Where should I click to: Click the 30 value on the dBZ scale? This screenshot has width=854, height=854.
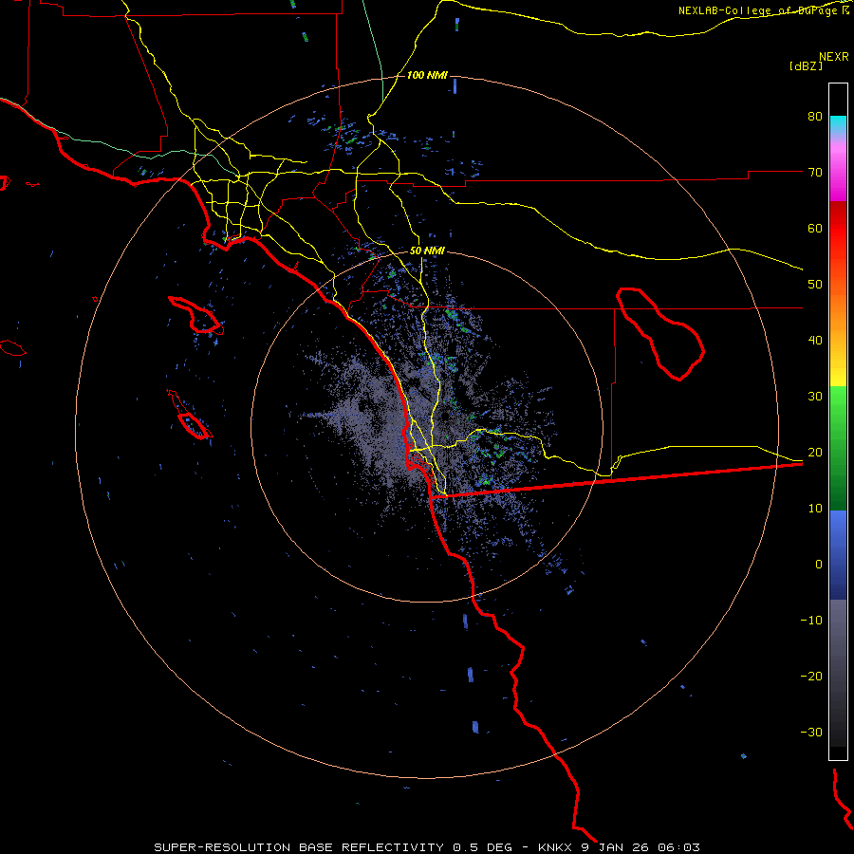point(815,397)
